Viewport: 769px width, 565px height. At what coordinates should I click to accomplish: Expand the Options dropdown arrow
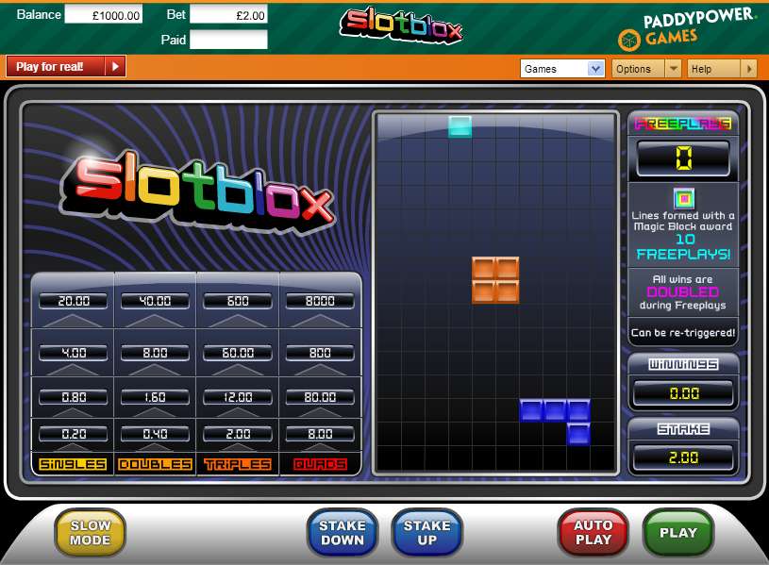tap(674, 69)
